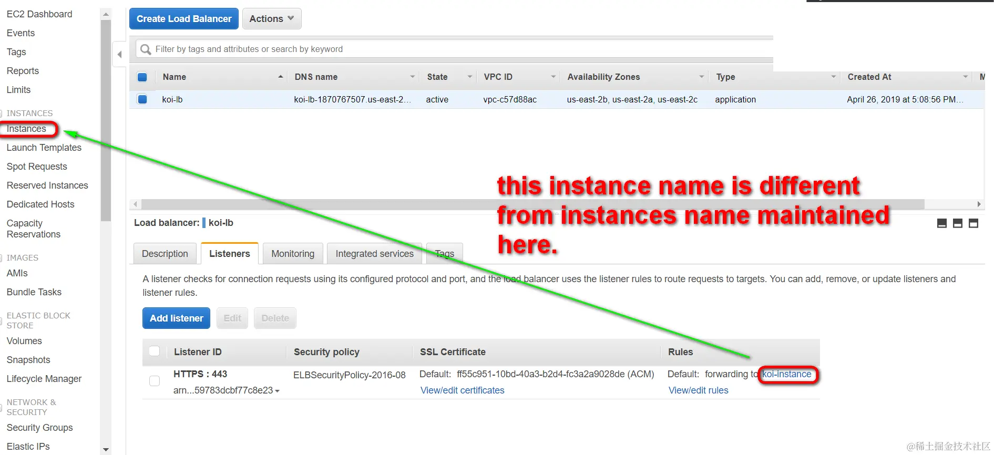Viewport: 994px width, 455px height.
Task: Open Bundle Tasks in sidebar
Action: tap(34, 292)
